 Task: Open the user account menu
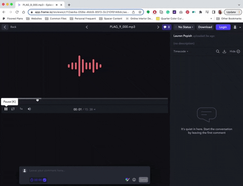(237, 27)
